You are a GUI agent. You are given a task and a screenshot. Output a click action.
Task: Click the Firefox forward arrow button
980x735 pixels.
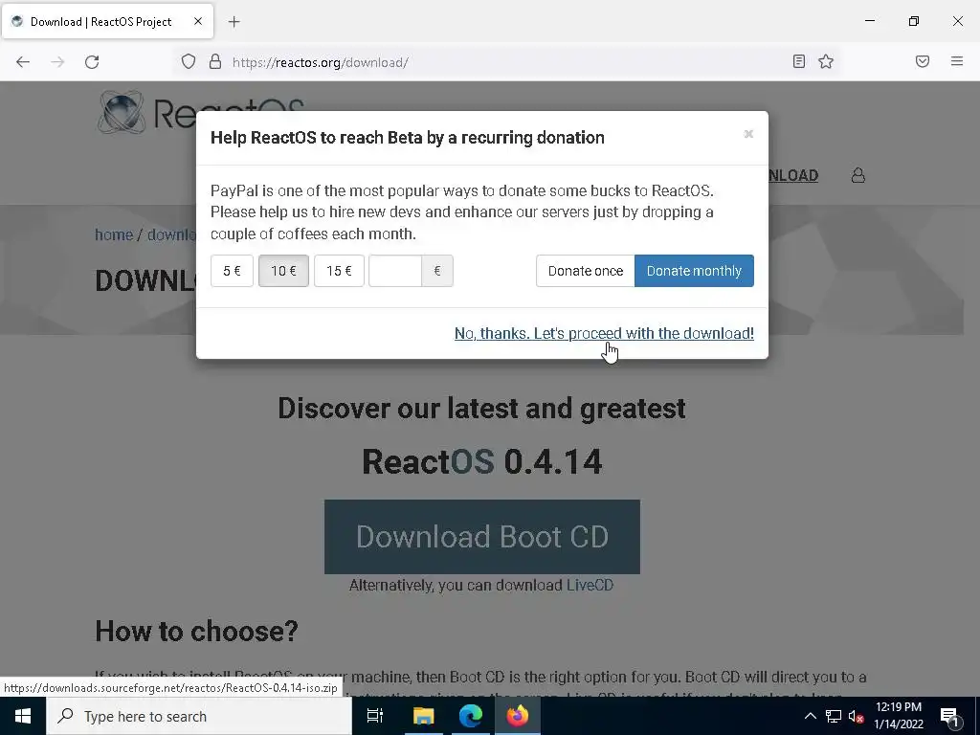(57, 62)
